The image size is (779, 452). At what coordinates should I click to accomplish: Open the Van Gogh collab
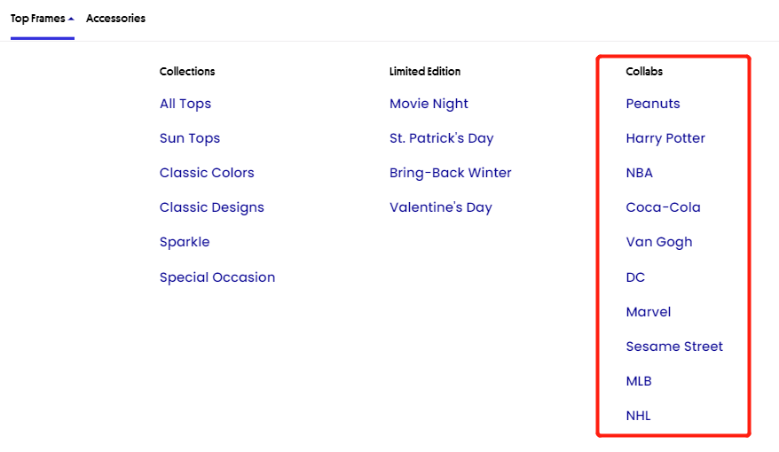click(x=659, y=242)
